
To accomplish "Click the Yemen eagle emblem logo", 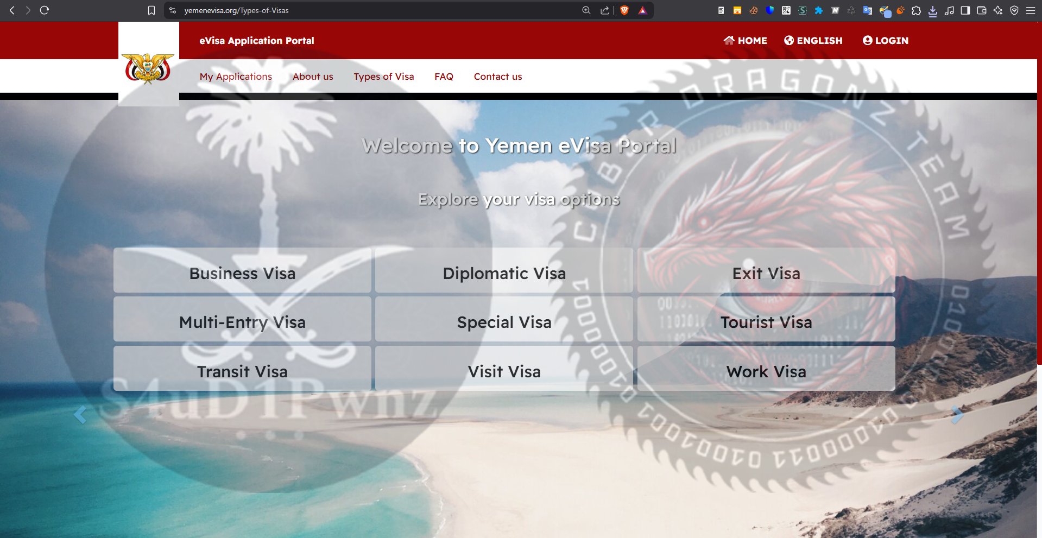I will click(x=148, y=69).
